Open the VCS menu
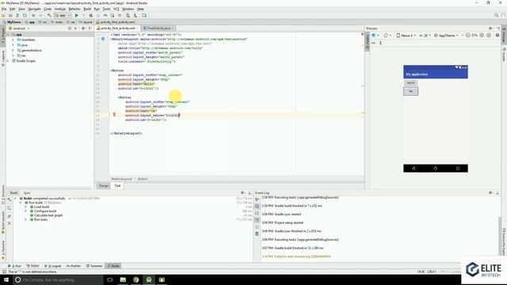 (x=116, y=9)
